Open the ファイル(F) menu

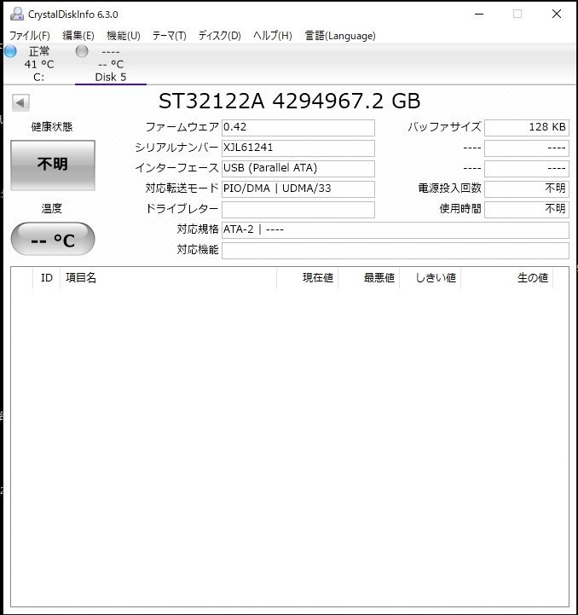pos(29,36)
